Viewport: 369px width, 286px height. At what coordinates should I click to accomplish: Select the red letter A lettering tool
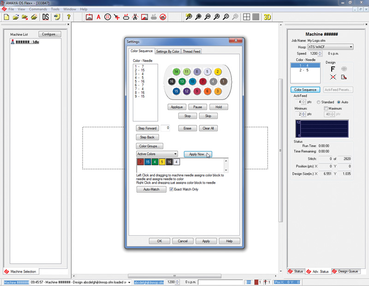tap(98, 17)
